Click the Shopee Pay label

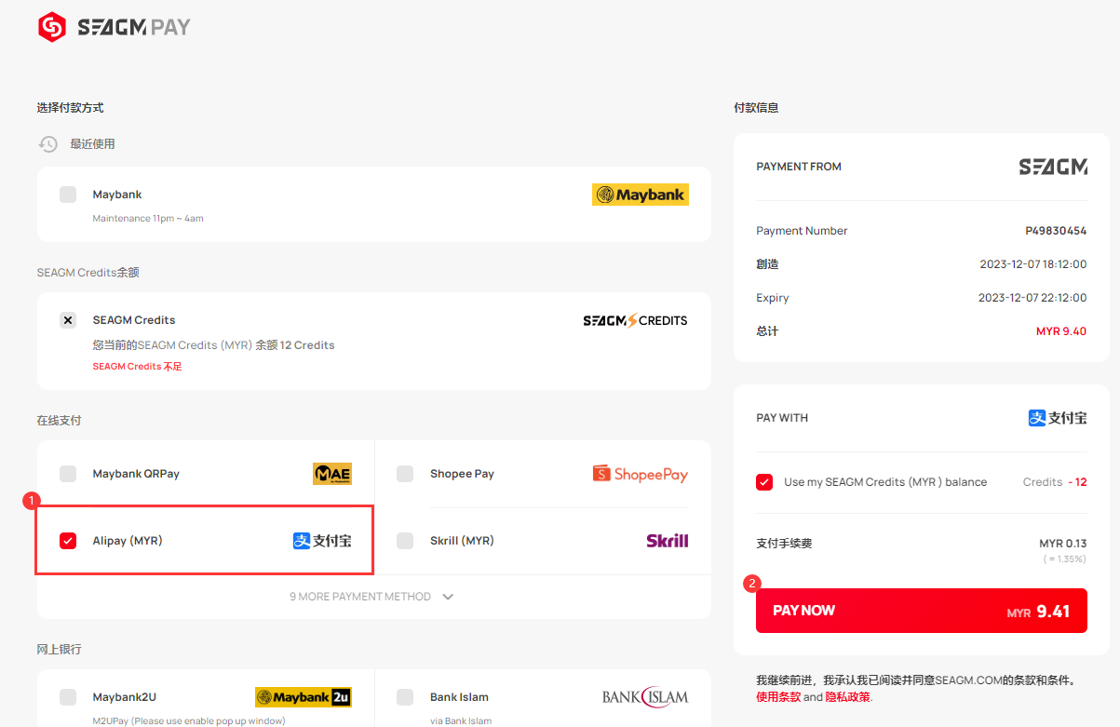pyautogui.click(x=462, y=474)
